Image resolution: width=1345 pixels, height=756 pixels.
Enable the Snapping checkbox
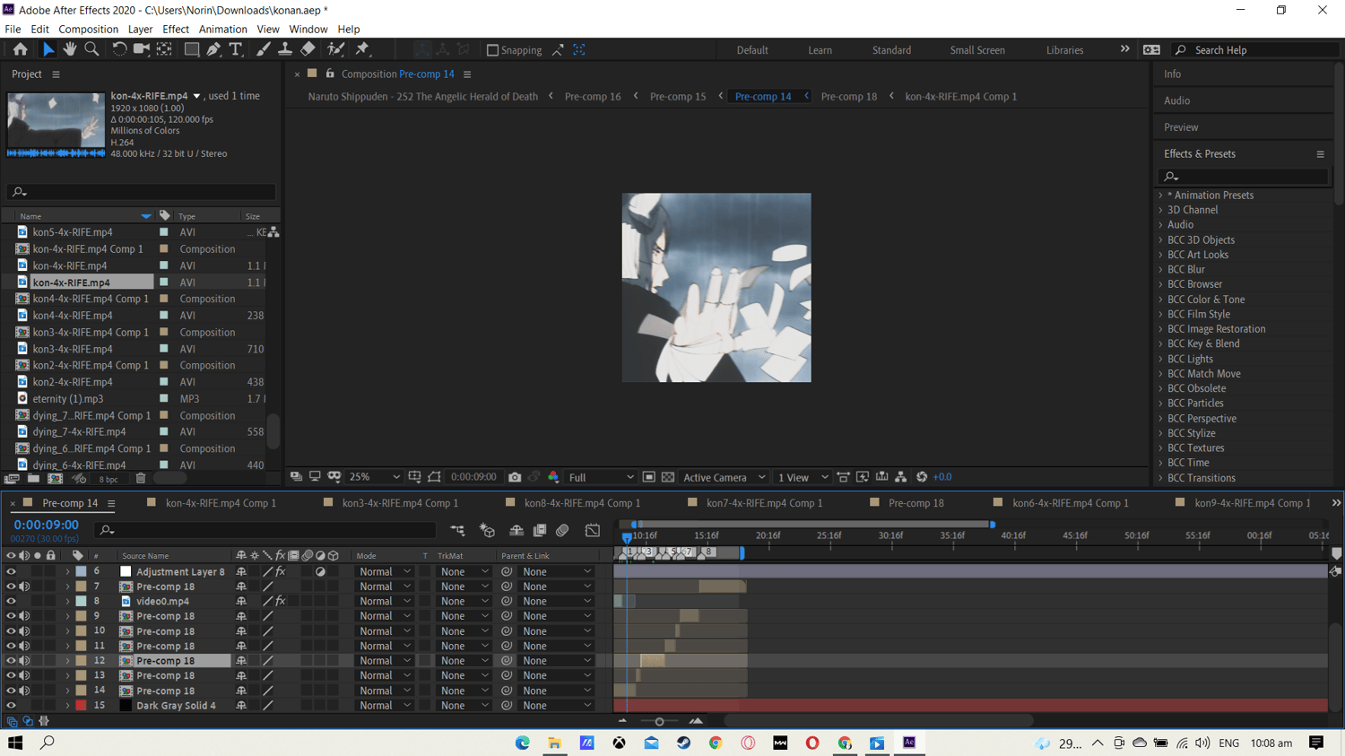click(492, 50)
